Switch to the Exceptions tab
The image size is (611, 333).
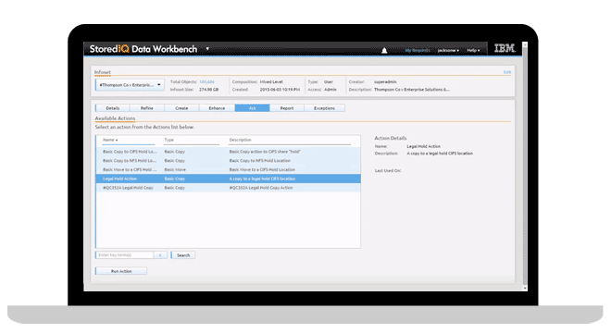[325, 108]
